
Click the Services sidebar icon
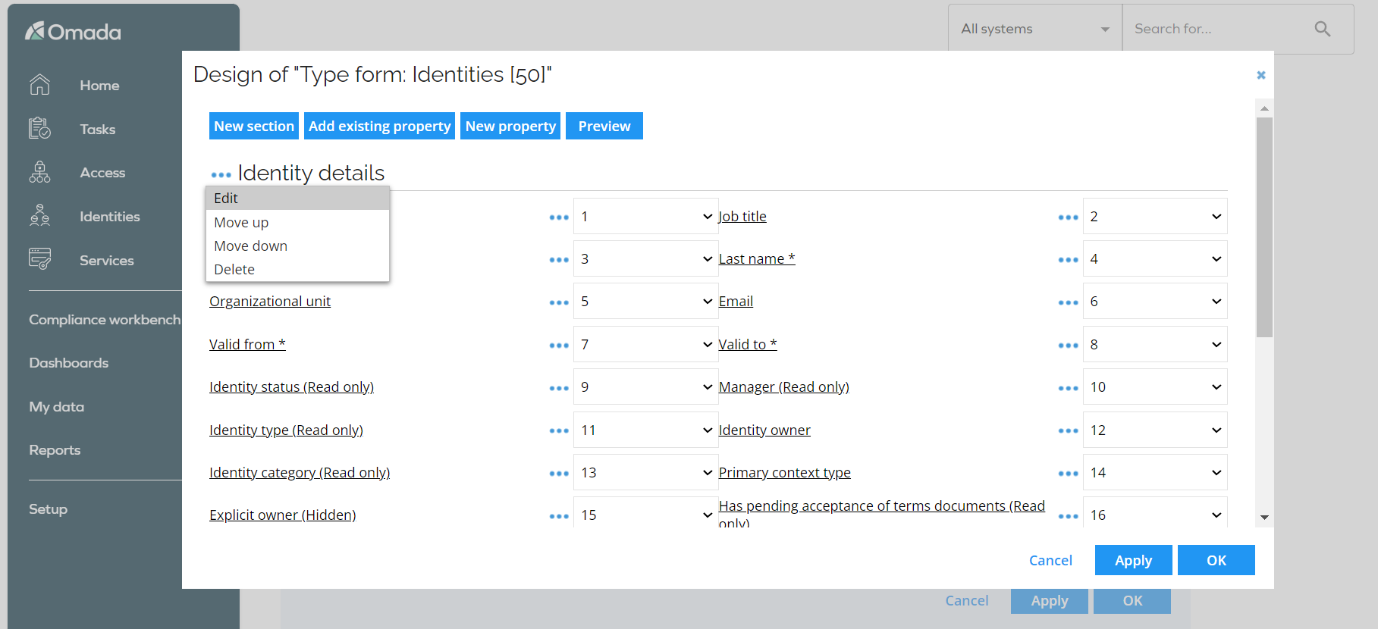[39, 259]
